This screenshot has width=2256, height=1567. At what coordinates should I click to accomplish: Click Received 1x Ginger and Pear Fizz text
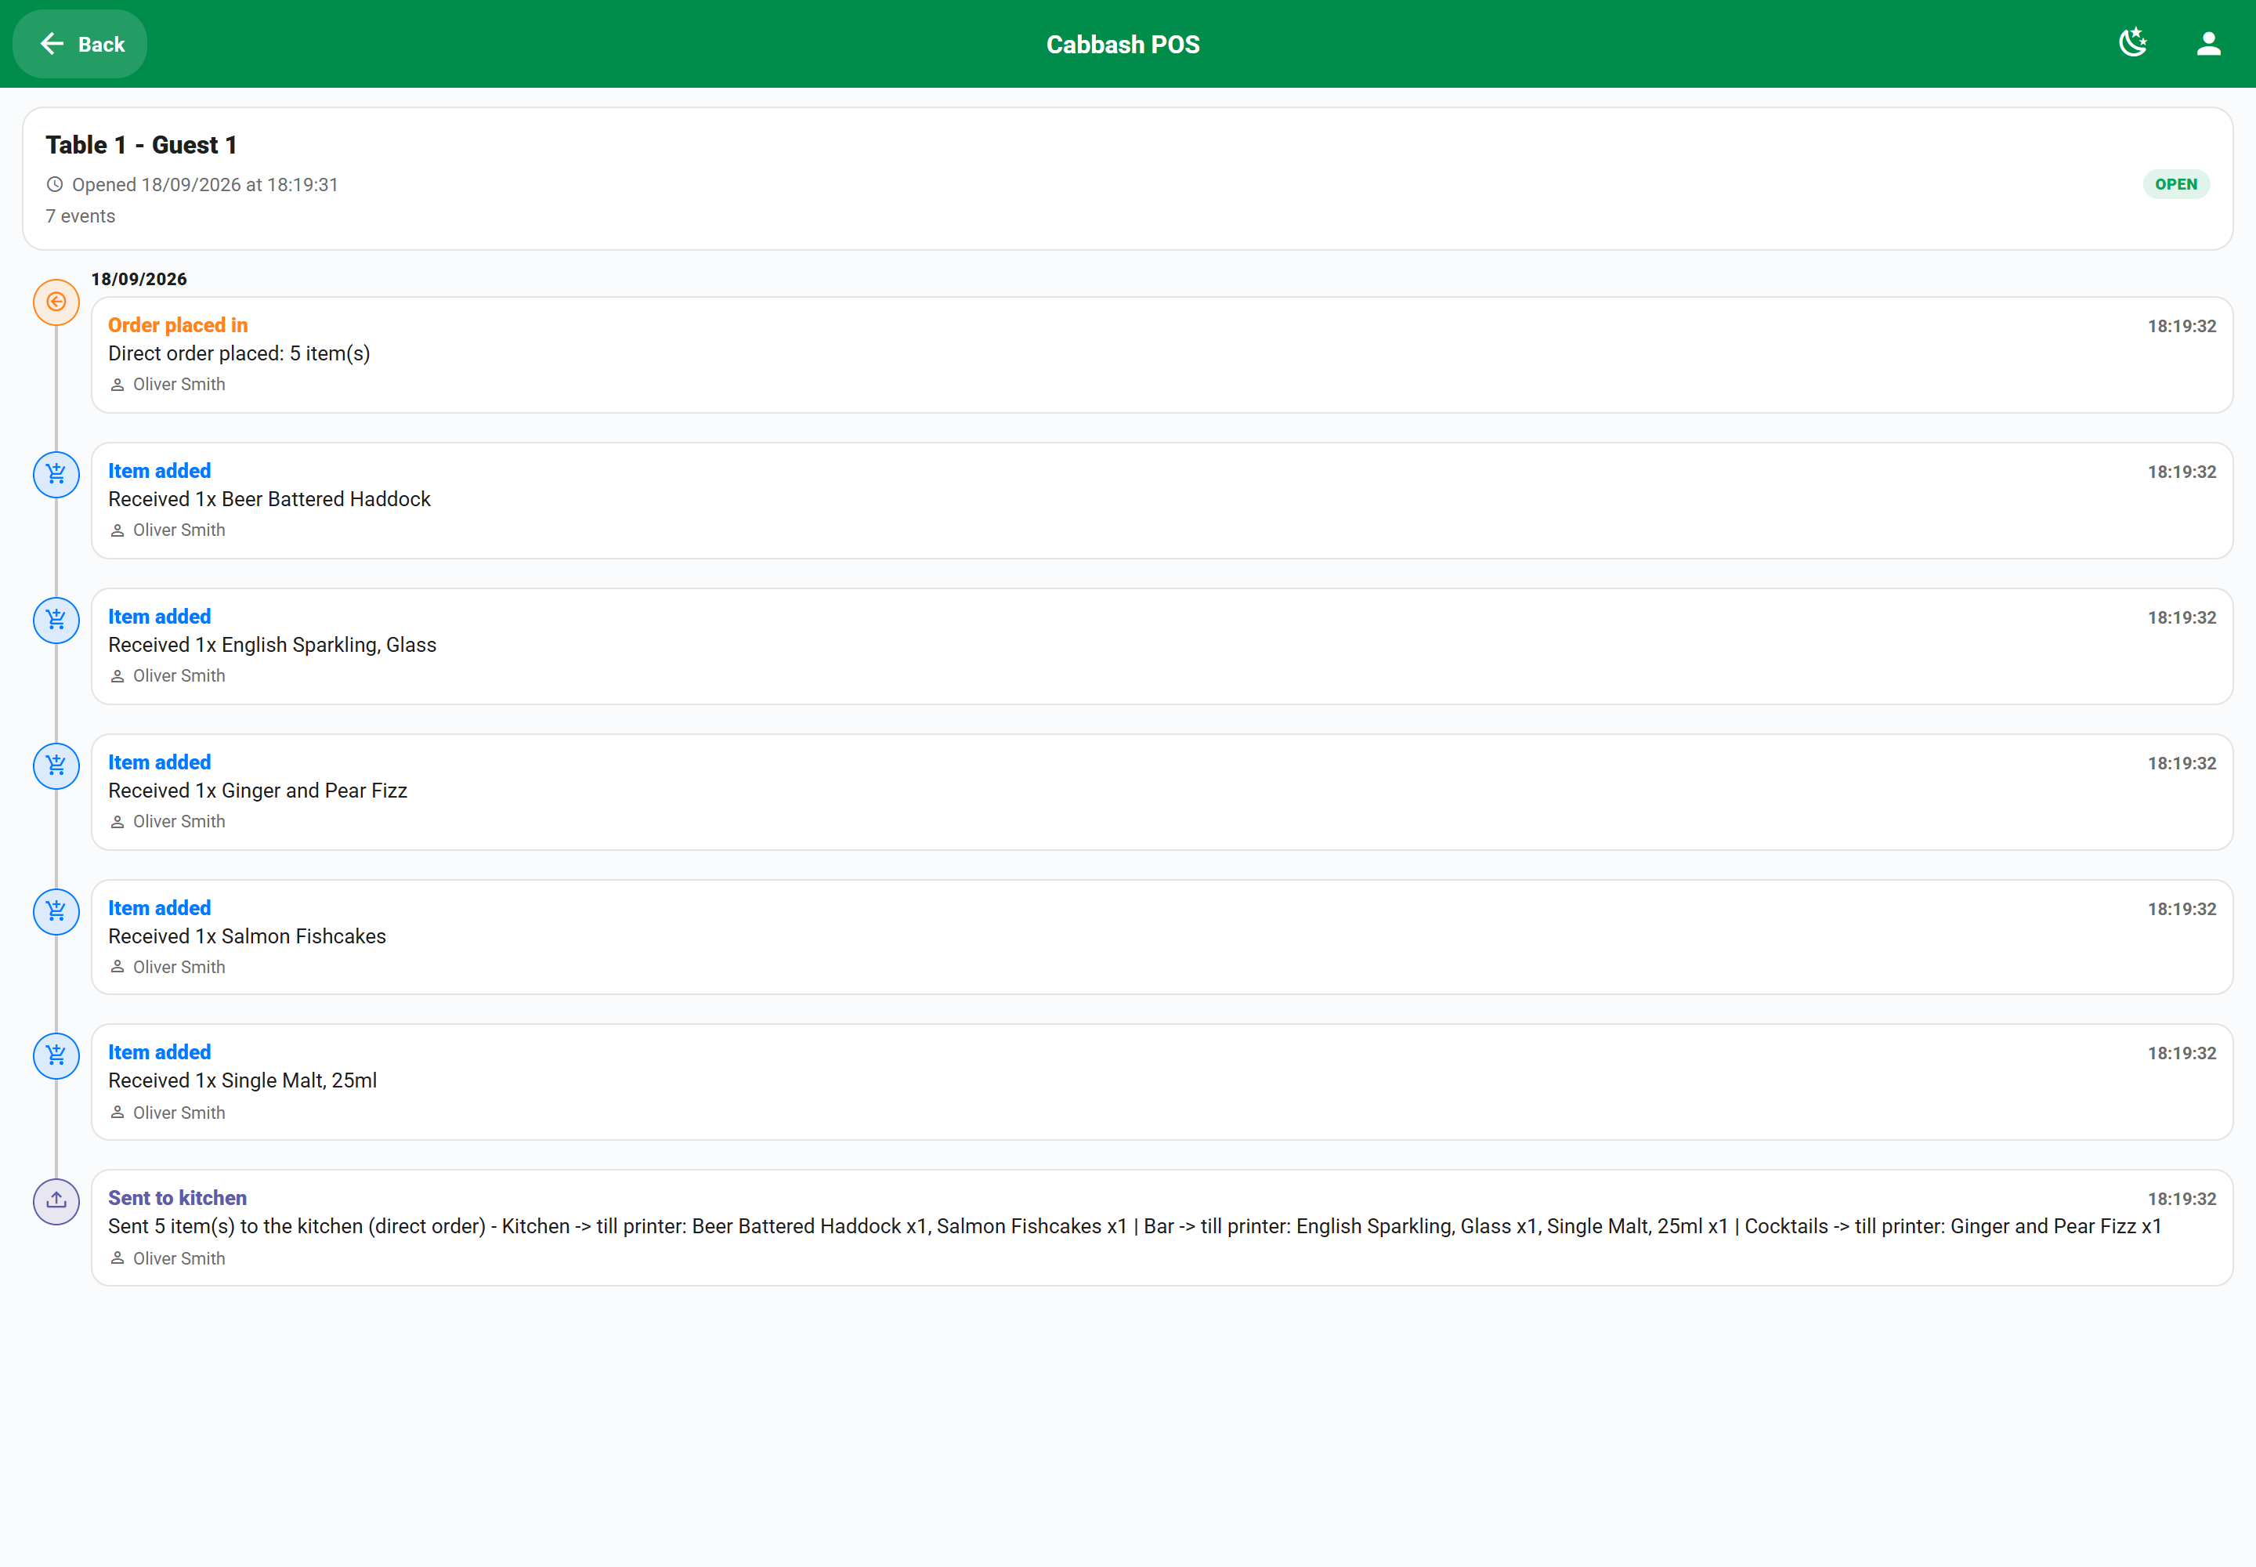coord(257,791)
